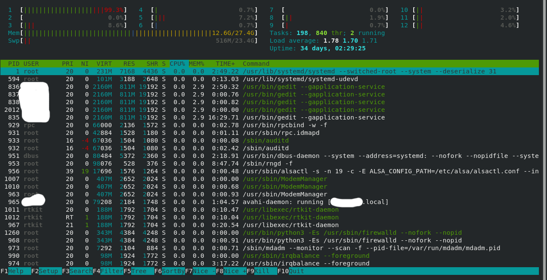Screen dimensions: 547x280
Task: Select the systemd process row PID 1
Action: click(270, 71)
